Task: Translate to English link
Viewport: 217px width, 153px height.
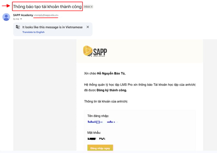Action: coord(33,32)
